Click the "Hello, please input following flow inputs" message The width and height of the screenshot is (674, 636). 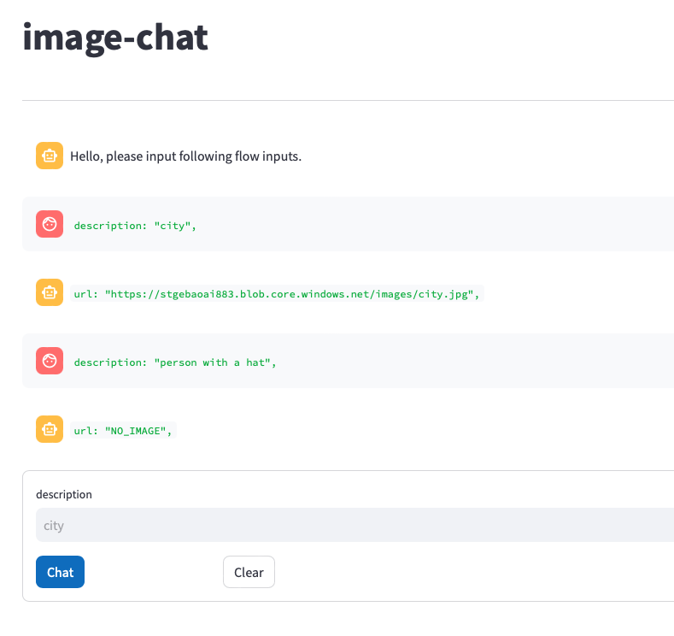coord(185,156)
